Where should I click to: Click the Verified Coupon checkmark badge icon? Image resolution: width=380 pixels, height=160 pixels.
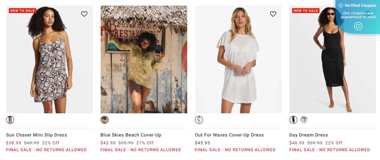341,6
